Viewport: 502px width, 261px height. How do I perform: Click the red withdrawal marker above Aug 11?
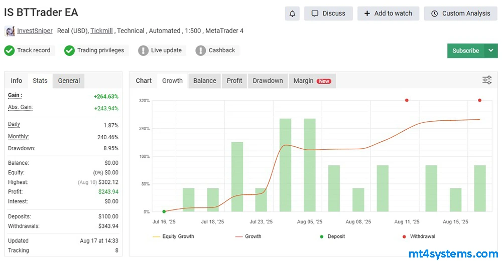pyautogui.click(x=407, y=100)
